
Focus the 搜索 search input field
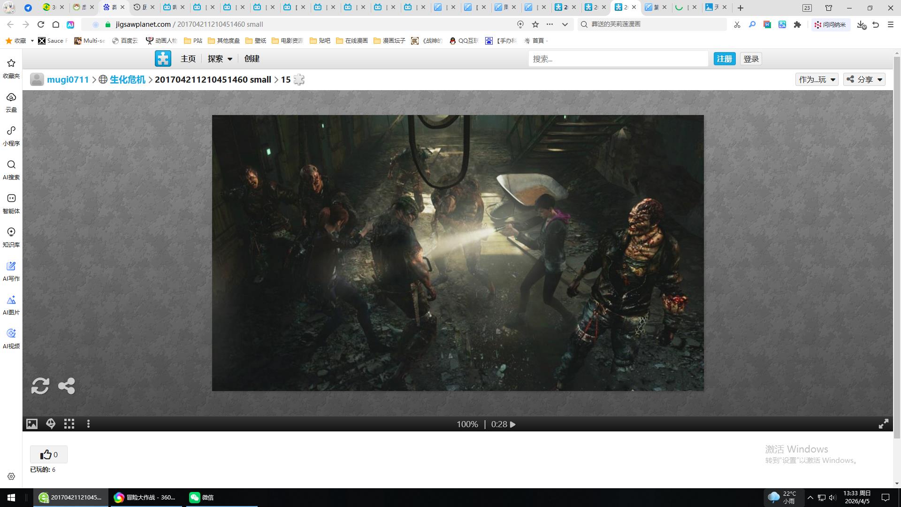click(x=618, y=59)
